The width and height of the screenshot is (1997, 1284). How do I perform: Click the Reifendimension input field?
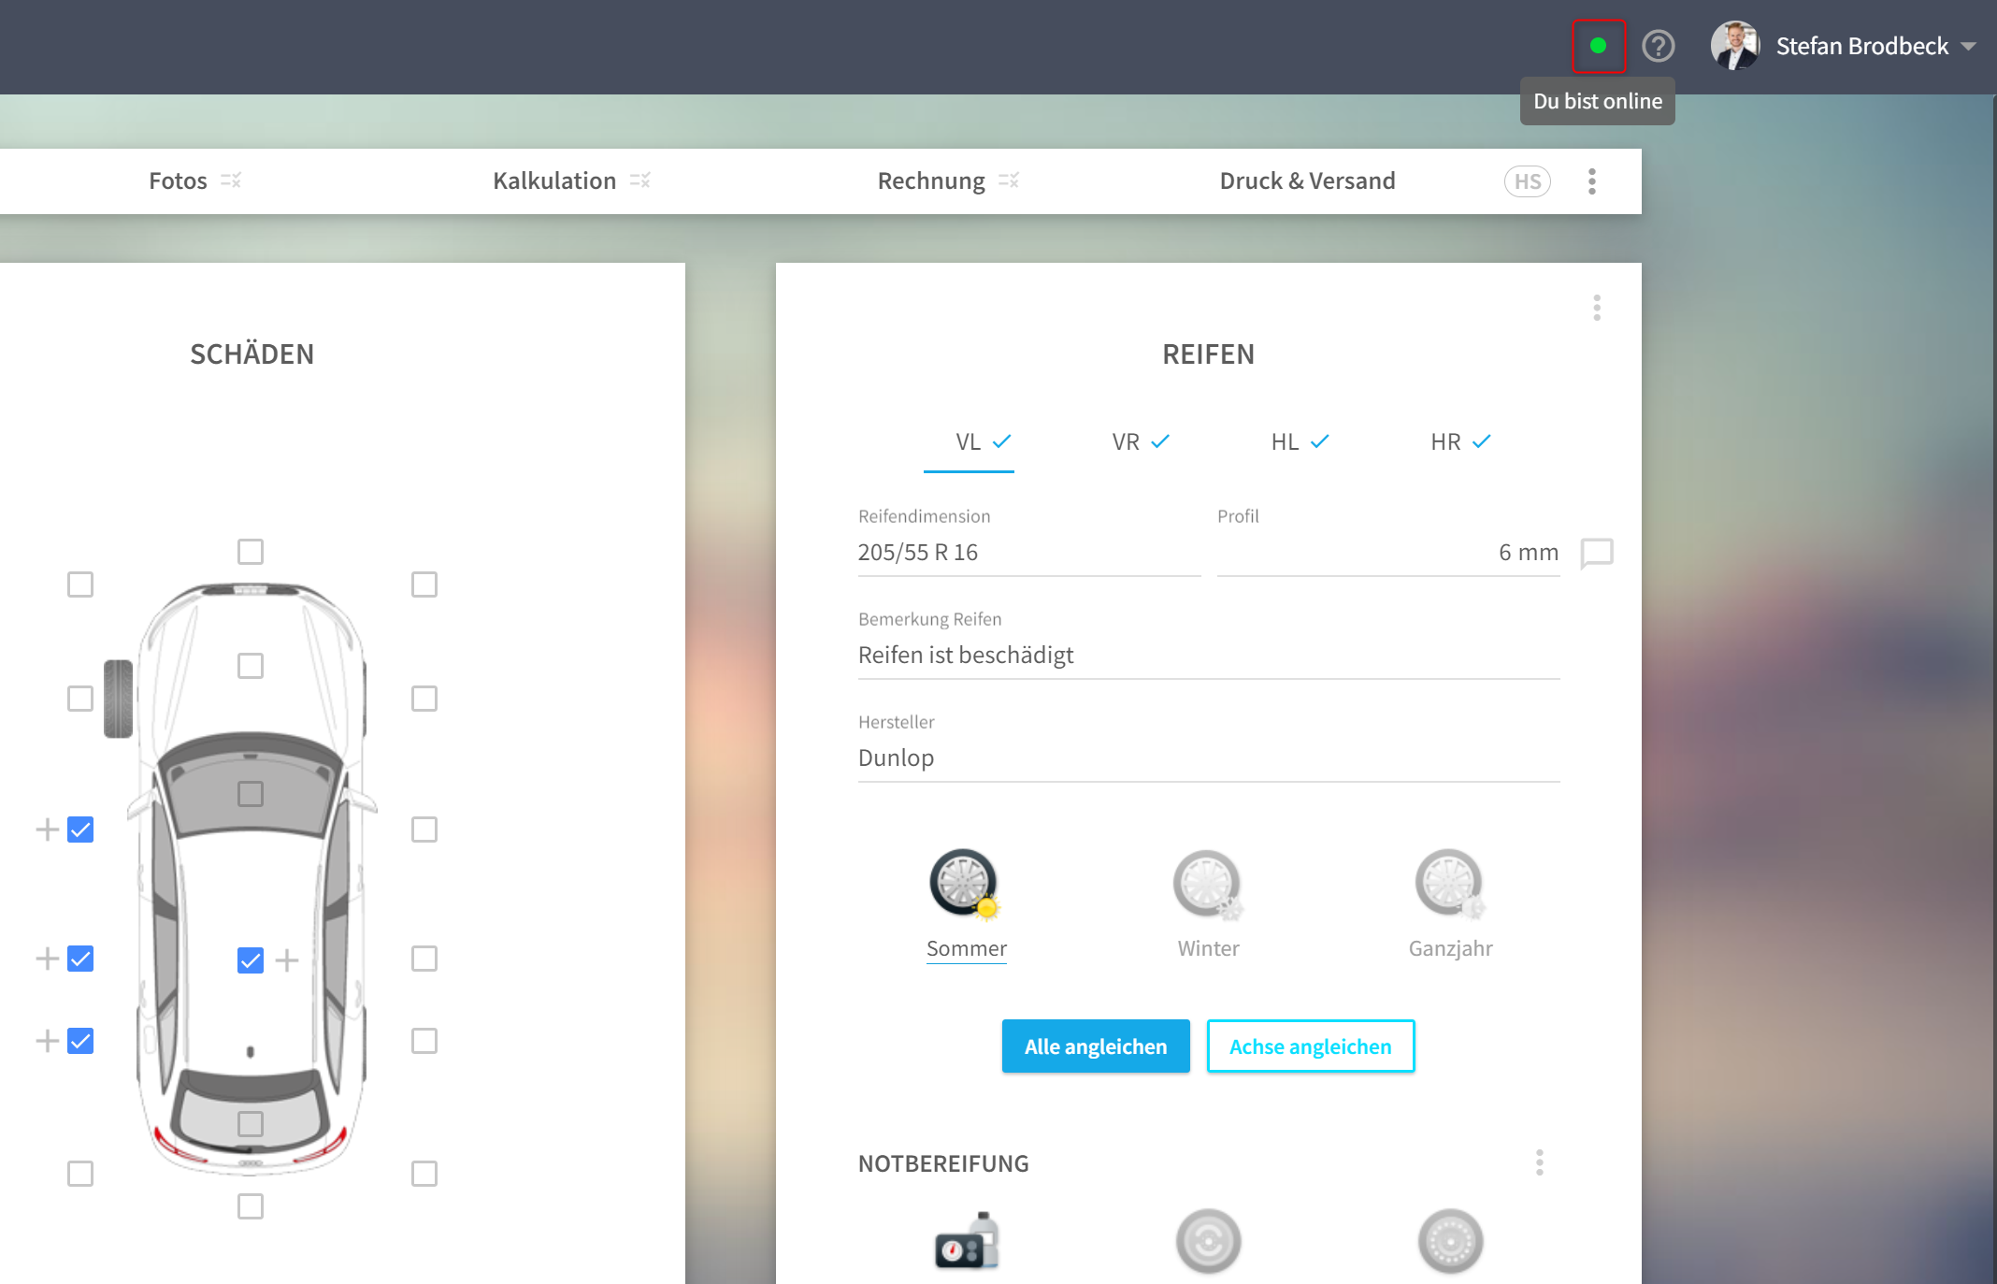pyautogui.click(x=1029, y=553)
